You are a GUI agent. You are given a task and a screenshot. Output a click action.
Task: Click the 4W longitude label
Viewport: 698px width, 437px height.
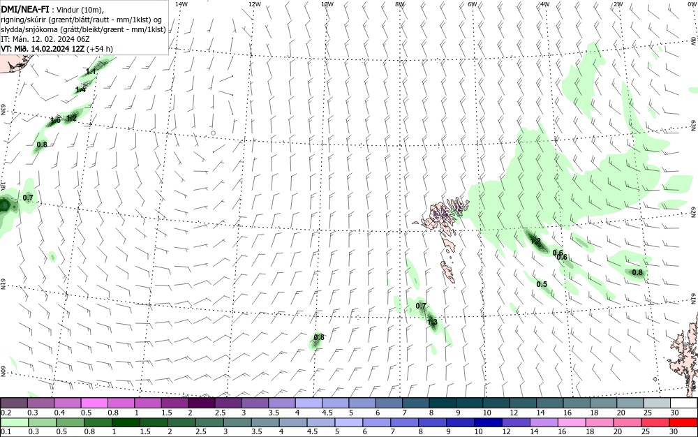pos(545,4)
